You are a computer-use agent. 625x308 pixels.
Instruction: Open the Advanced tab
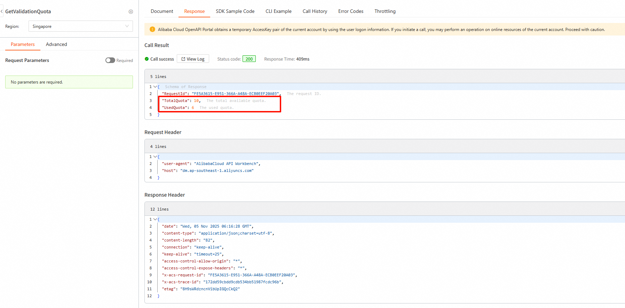(x=56, y=44)
